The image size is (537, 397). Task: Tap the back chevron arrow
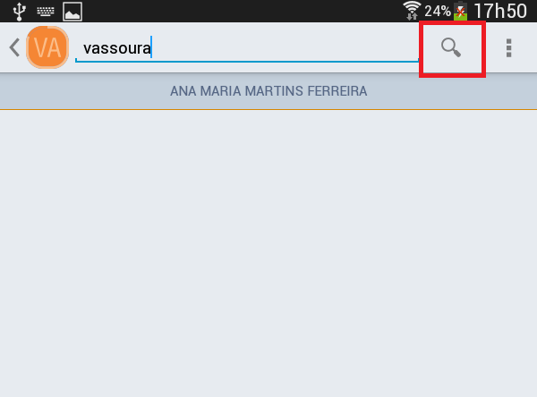click(x=14, y=47)
